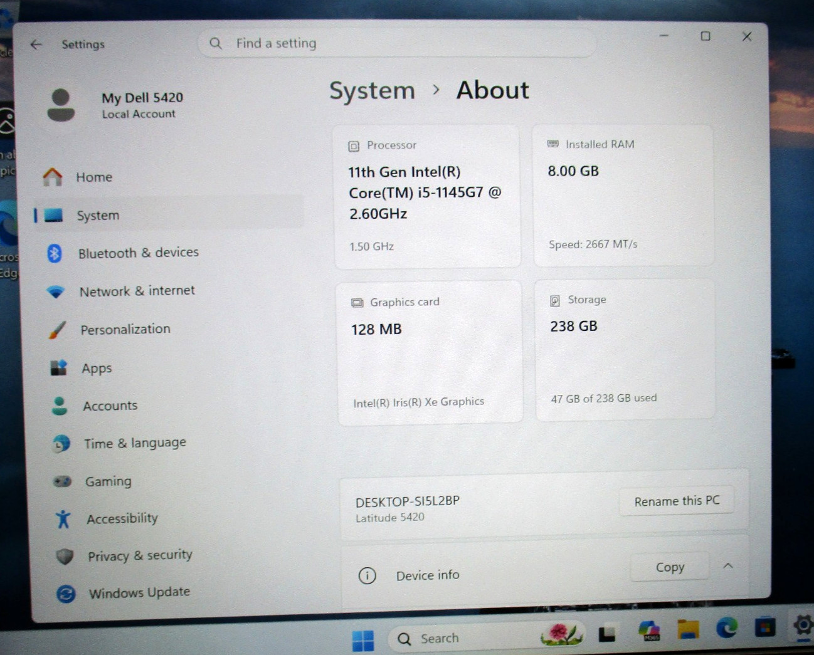Click the back arrow in Settings
This screenshot has height=655, width=814.
coord(36,45)
